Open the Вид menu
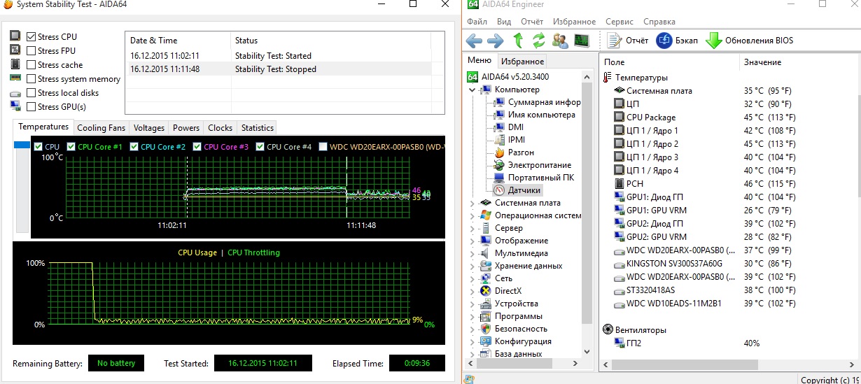Image resolution: width=861 pixels, height=384 pixels. [x=503, y=22]
